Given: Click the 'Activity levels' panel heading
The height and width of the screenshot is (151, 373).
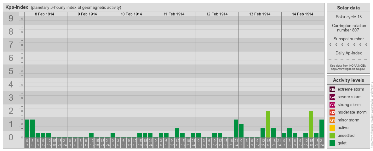Looking at the screenshot, I should point(348,80).
